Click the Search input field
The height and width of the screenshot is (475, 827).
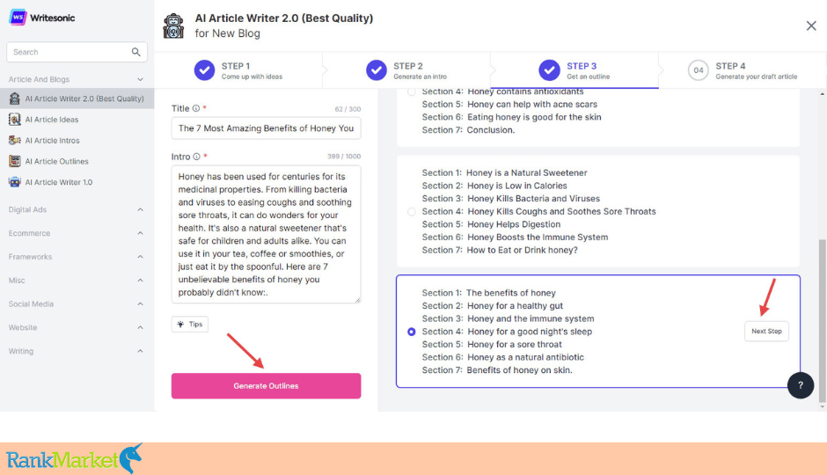pyautogui.click(x=77, y=52)
